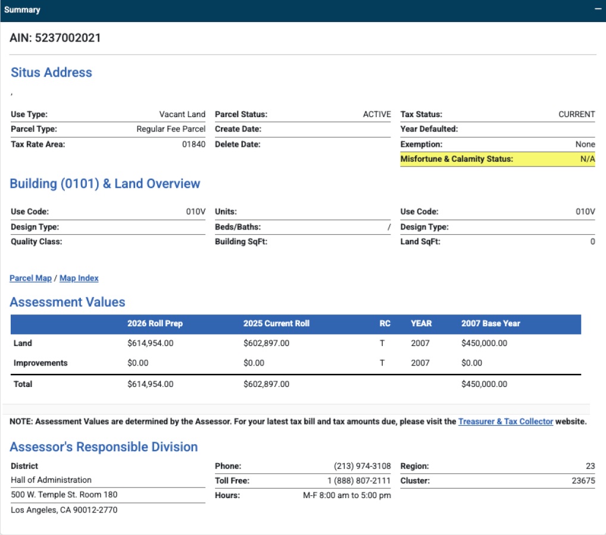Click the phone number (213) 974-3108

(x=362, y=467)
